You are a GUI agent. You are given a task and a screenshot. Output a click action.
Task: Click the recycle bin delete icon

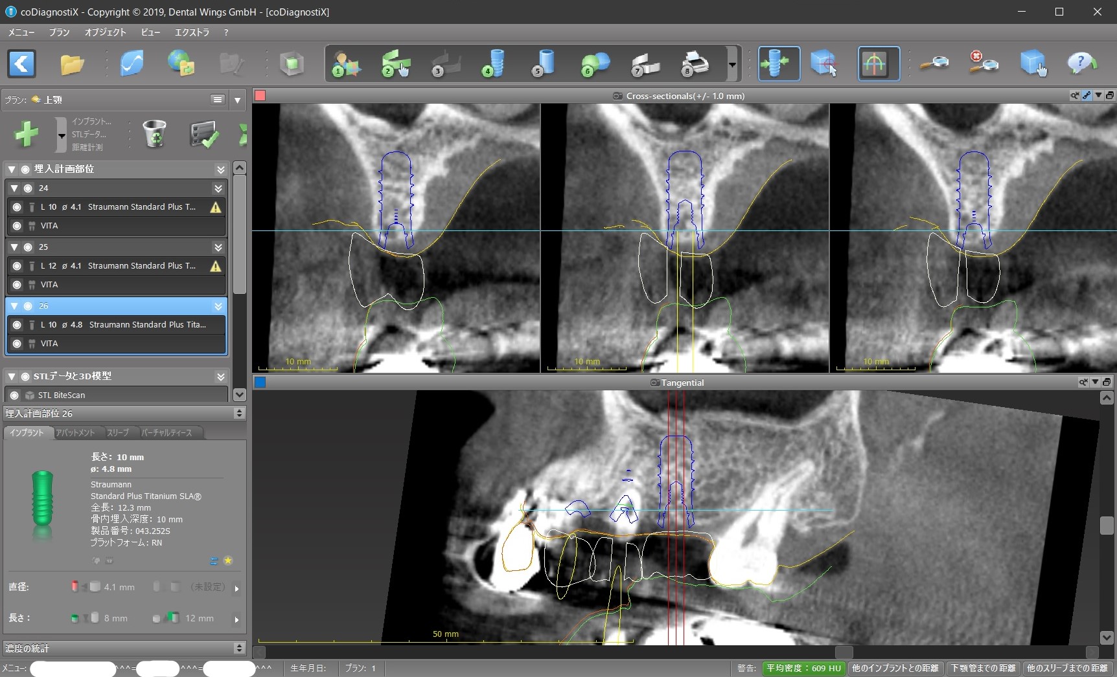click(154, 134)
